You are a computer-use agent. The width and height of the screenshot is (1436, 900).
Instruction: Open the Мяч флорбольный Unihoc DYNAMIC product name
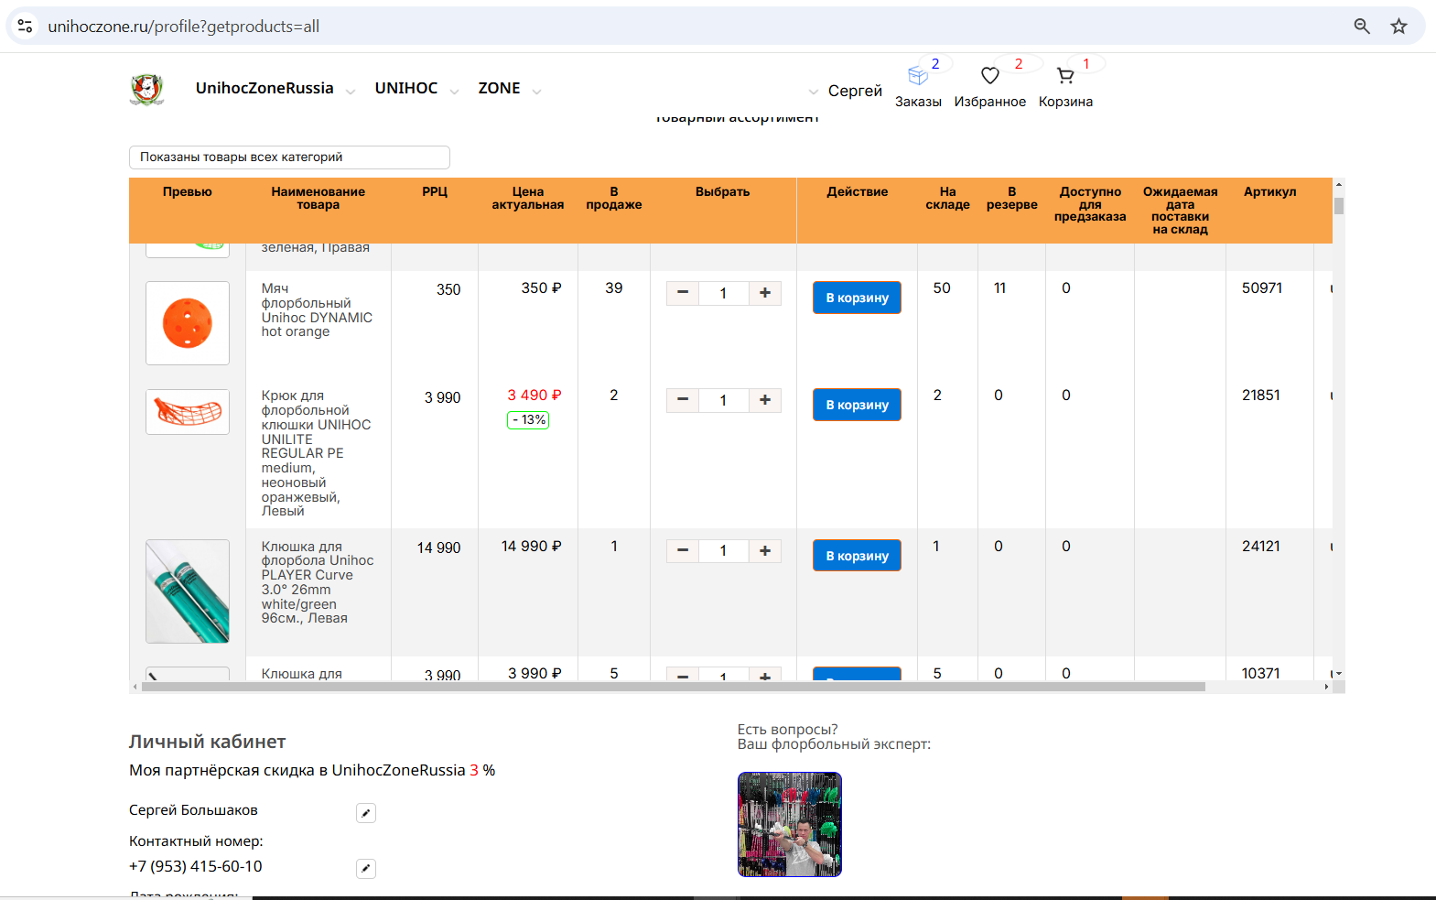pos(317,309)
